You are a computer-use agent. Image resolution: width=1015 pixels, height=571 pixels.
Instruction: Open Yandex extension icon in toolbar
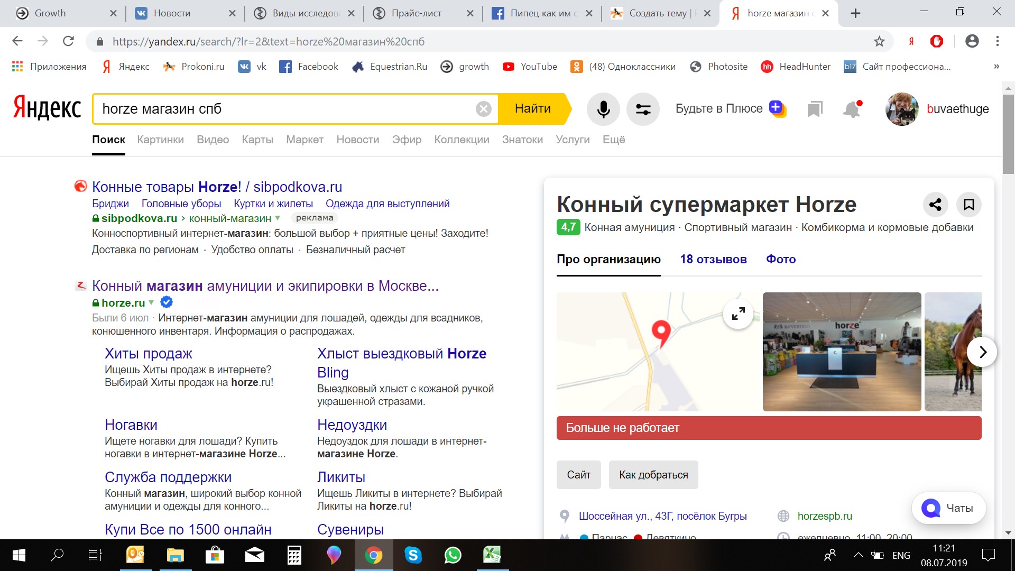(911, 41)
